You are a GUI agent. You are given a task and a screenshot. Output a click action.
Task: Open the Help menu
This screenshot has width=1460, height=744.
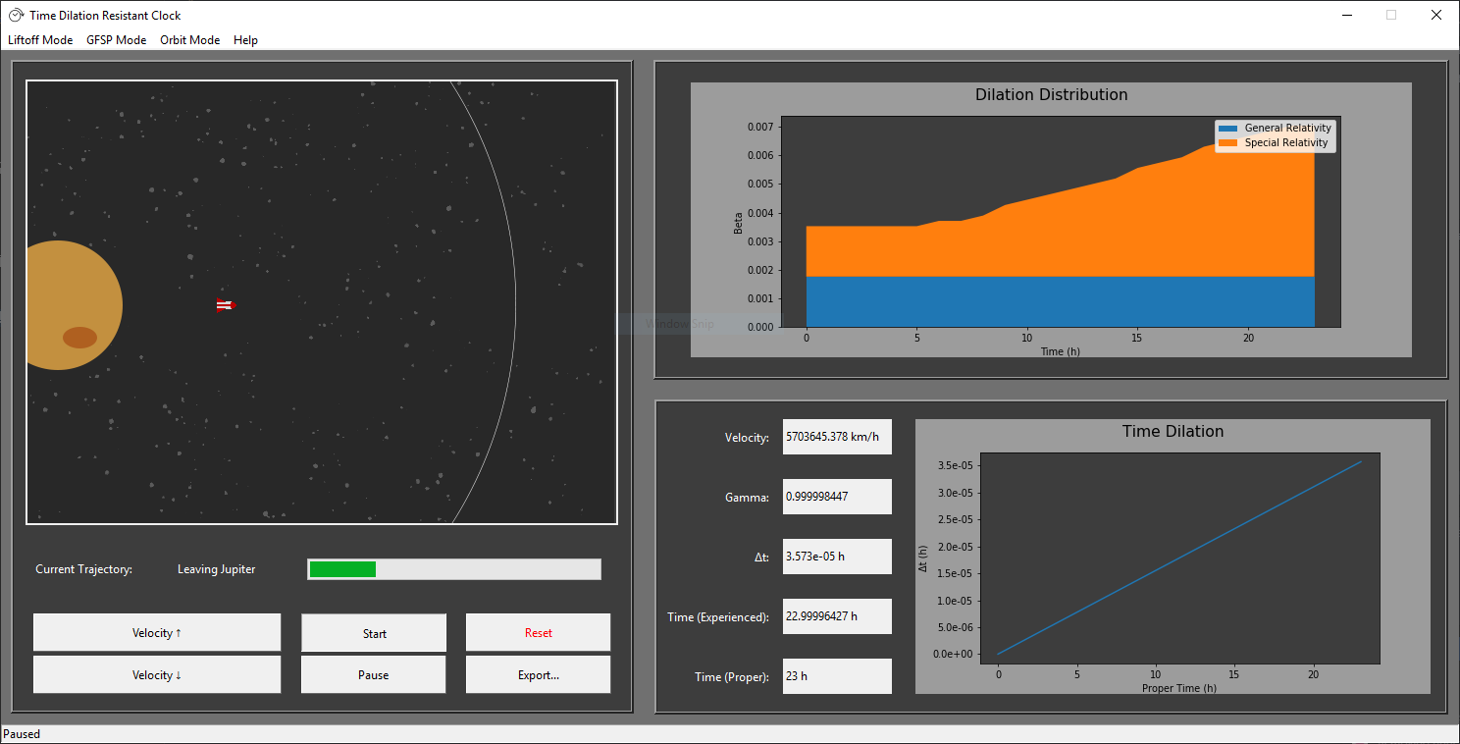pos(245,40)
